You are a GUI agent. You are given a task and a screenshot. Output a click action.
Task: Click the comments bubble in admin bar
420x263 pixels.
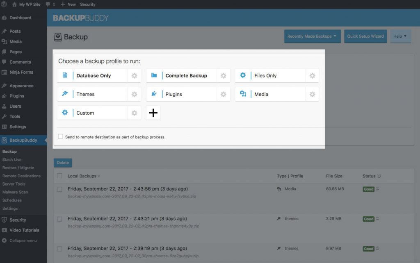pos(48,4)
